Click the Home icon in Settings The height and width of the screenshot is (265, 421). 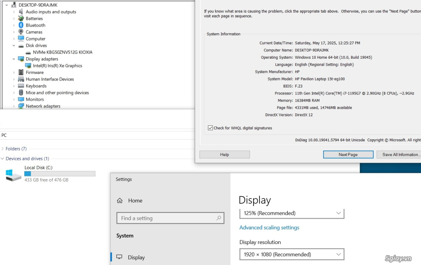120,200
